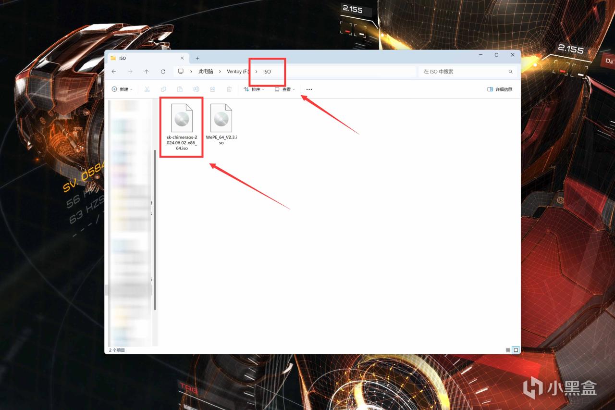This screenshot has height=410, width=615.
Task: Select sk-chimeraos-2024.06.02-x86_64.iso file
Action: point(182,127)
